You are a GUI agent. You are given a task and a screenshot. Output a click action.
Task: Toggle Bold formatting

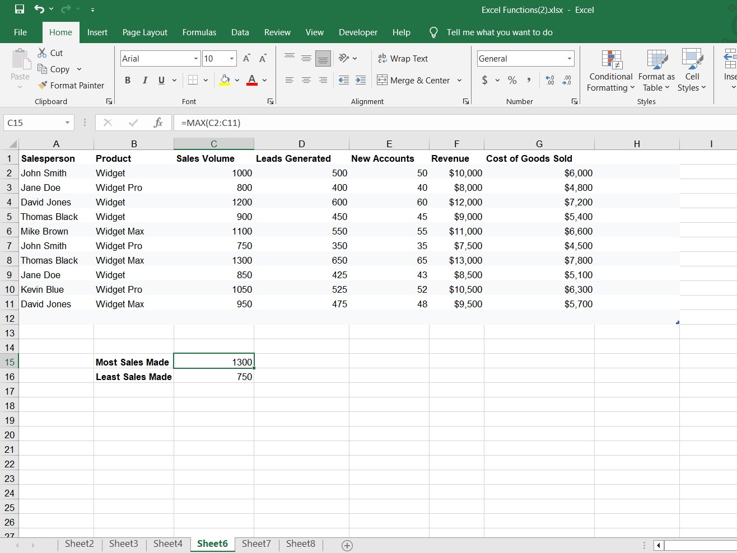(x=128, y=80)
